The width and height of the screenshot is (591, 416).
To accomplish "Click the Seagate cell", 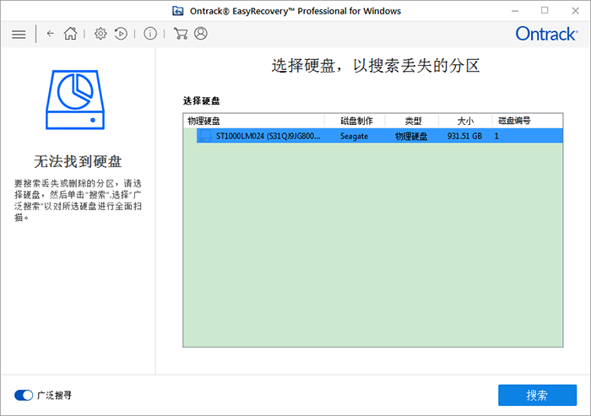I will pyautogui.click(x=354, y=136).
